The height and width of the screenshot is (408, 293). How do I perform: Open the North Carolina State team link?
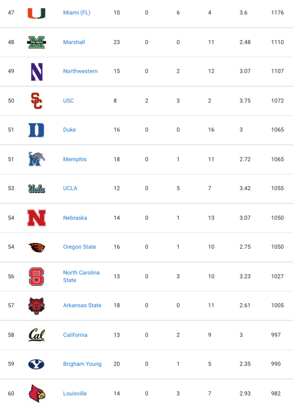[x=81, y=276]
